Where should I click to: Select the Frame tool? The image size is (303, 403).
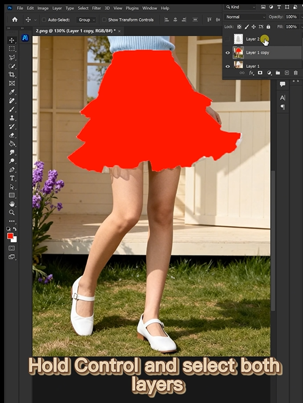12,83
